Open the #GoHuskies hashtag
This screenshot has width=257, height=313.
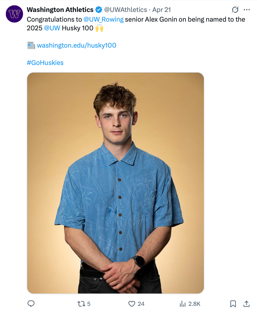click(45, 63)
